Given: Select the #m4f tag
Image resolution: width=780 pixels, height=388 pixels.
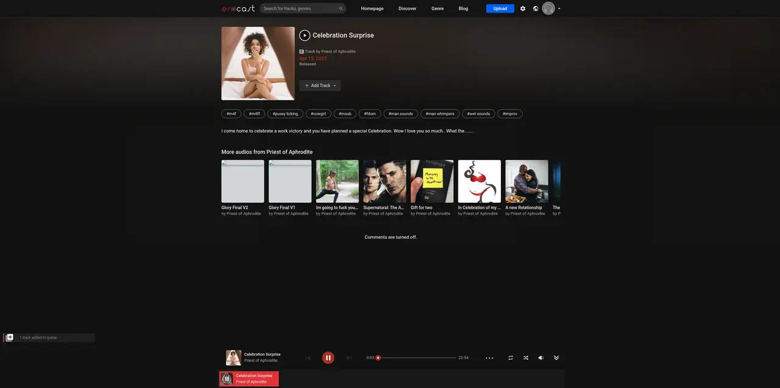Looking at the screenshot, I should 231,114.
